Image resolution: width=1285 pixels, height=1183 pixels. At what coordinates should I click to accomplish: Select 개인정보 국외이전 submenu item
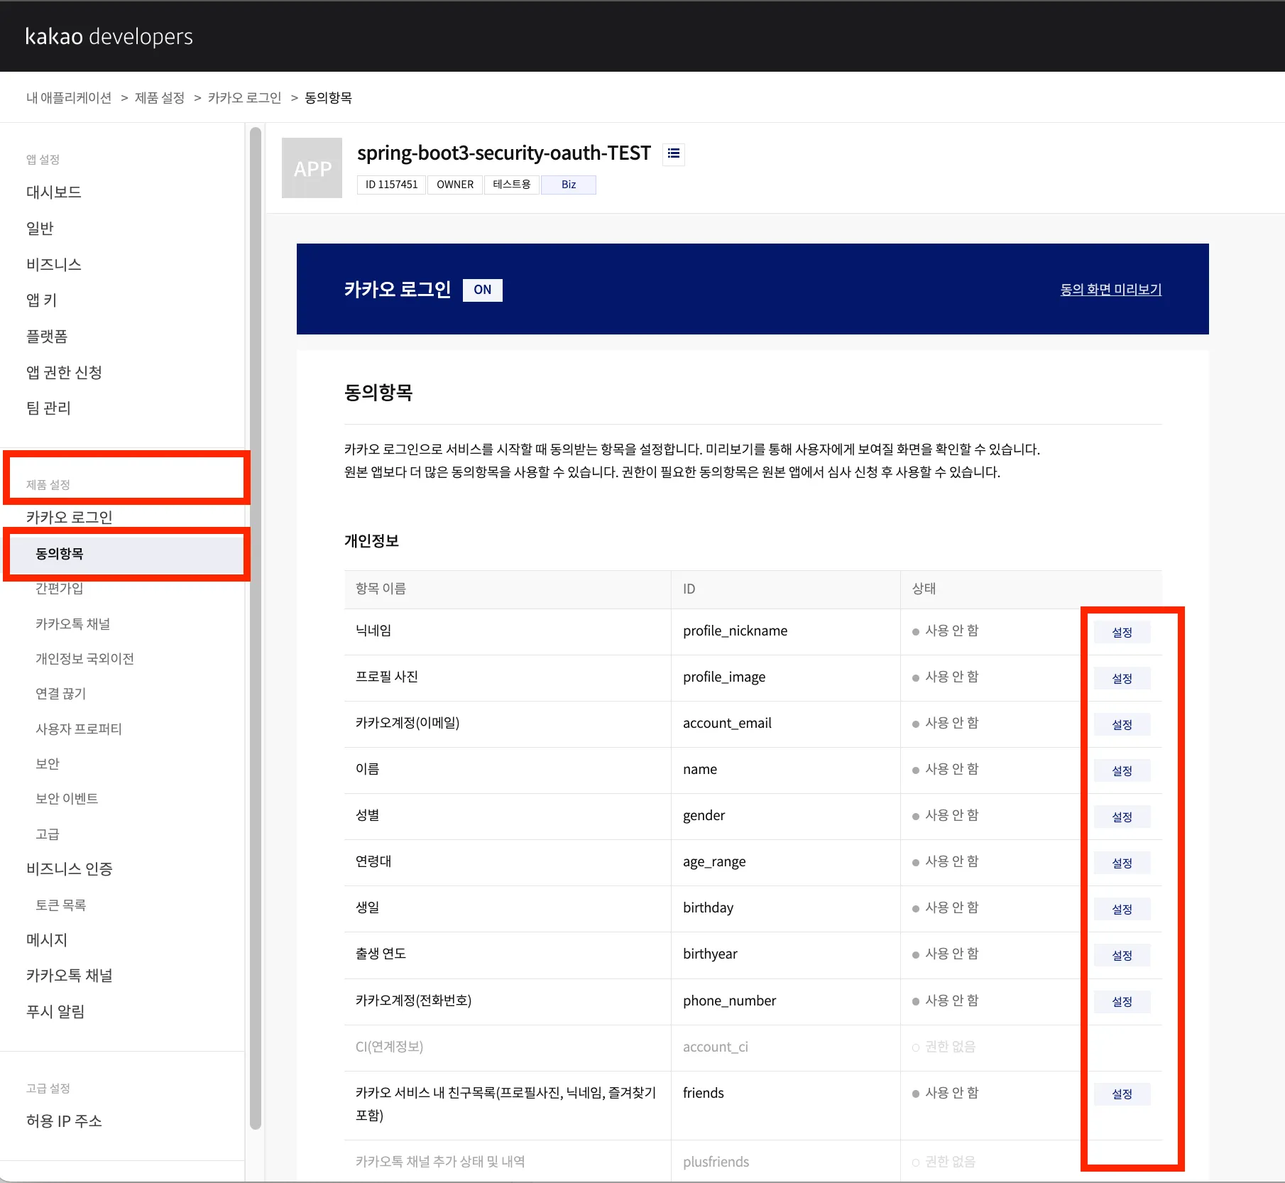pyautogui.click(x=85, y=659)
